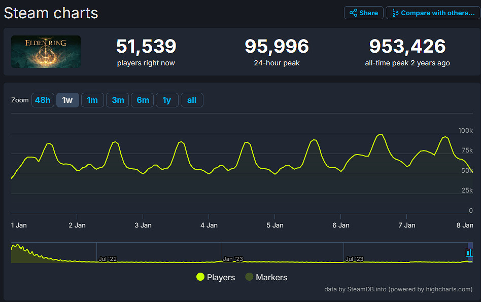Select the 1w zoom range
Viewport: 481px width, 302px height.
pos(67,100)
